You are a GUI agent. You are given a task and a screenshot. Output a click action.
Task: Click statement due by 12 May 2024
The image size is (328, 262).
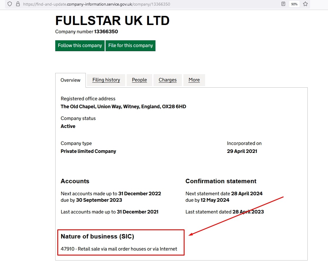[215, 200]
